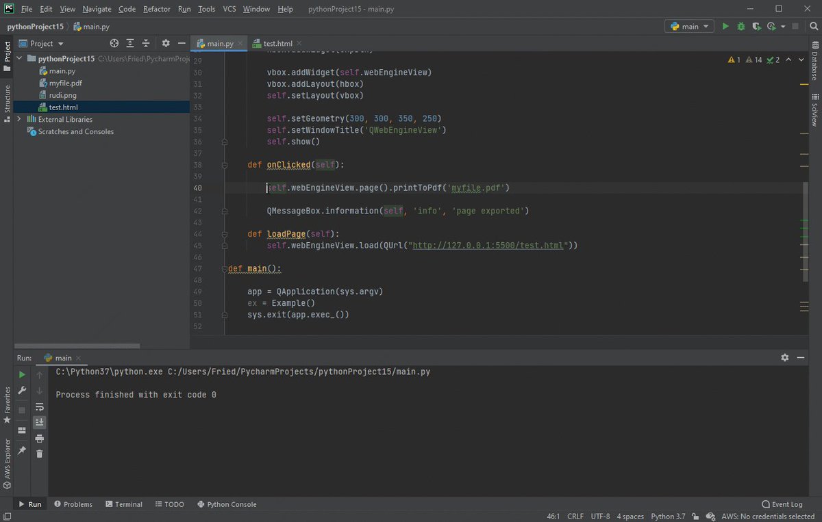Fold the onClicked method
Image resolution: width=822 pixels, height=522 pixels.
pyautogui.click(x=224, y=165)
